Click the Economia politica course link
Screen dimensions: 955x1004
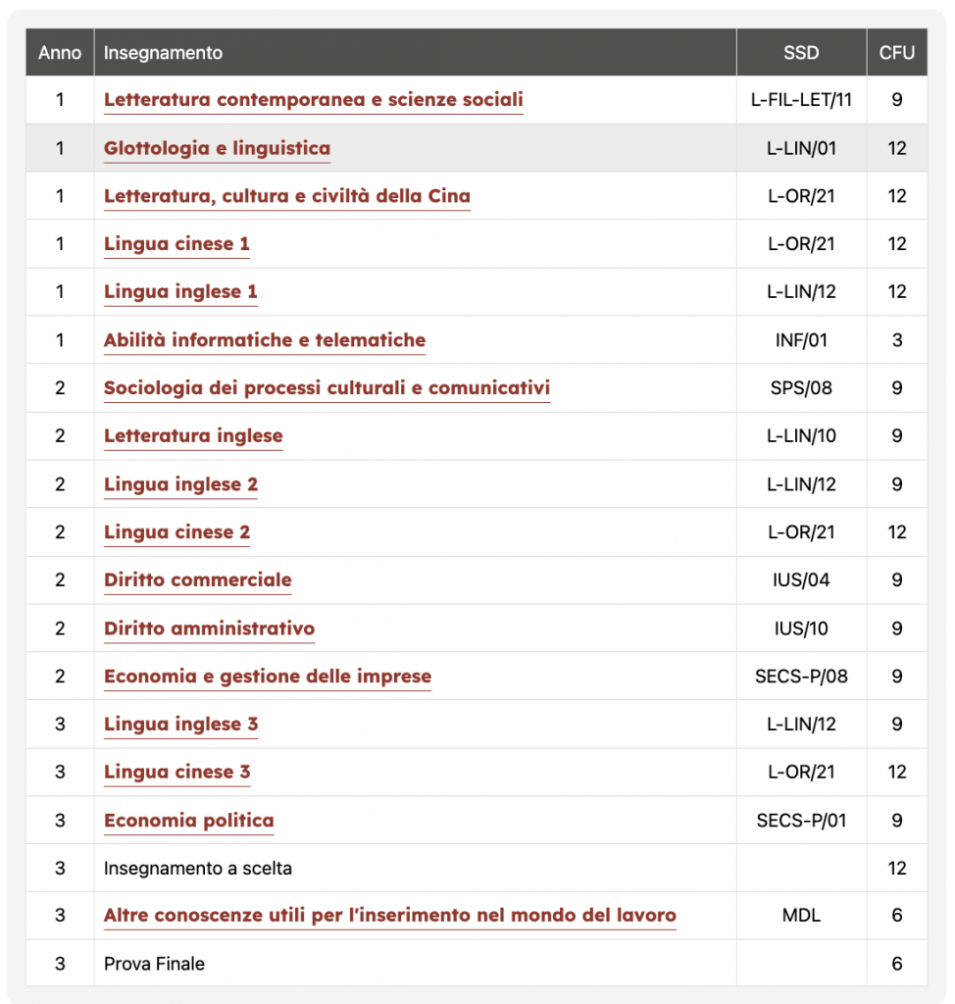[x=188, y=821]
